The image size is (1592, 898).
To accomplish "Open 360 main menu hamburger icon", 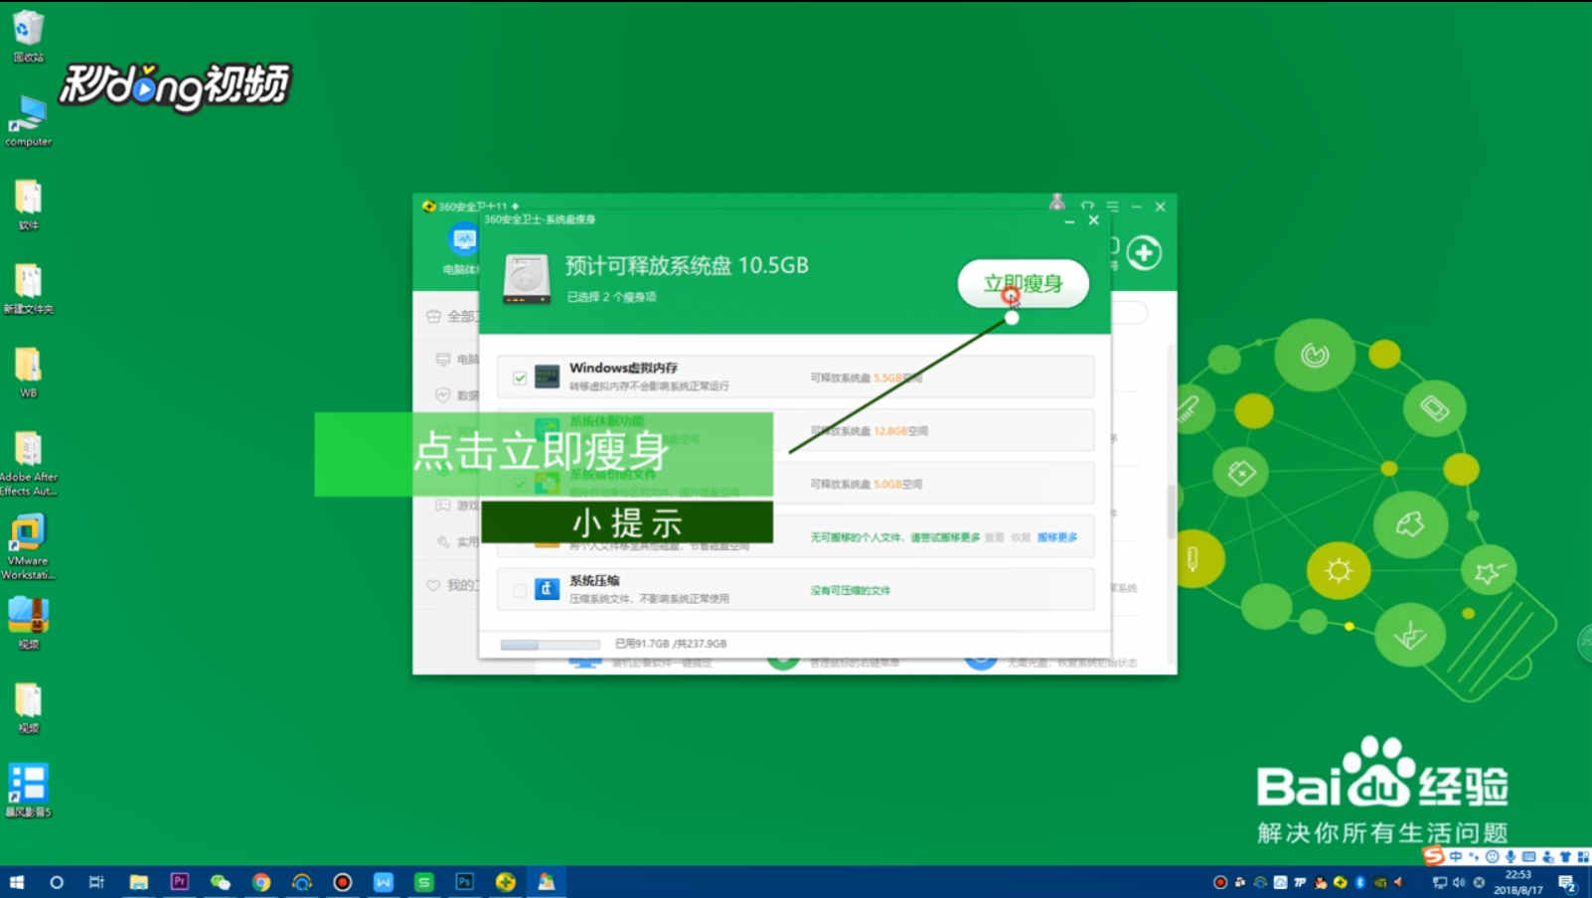I will tap(1112, 207).
